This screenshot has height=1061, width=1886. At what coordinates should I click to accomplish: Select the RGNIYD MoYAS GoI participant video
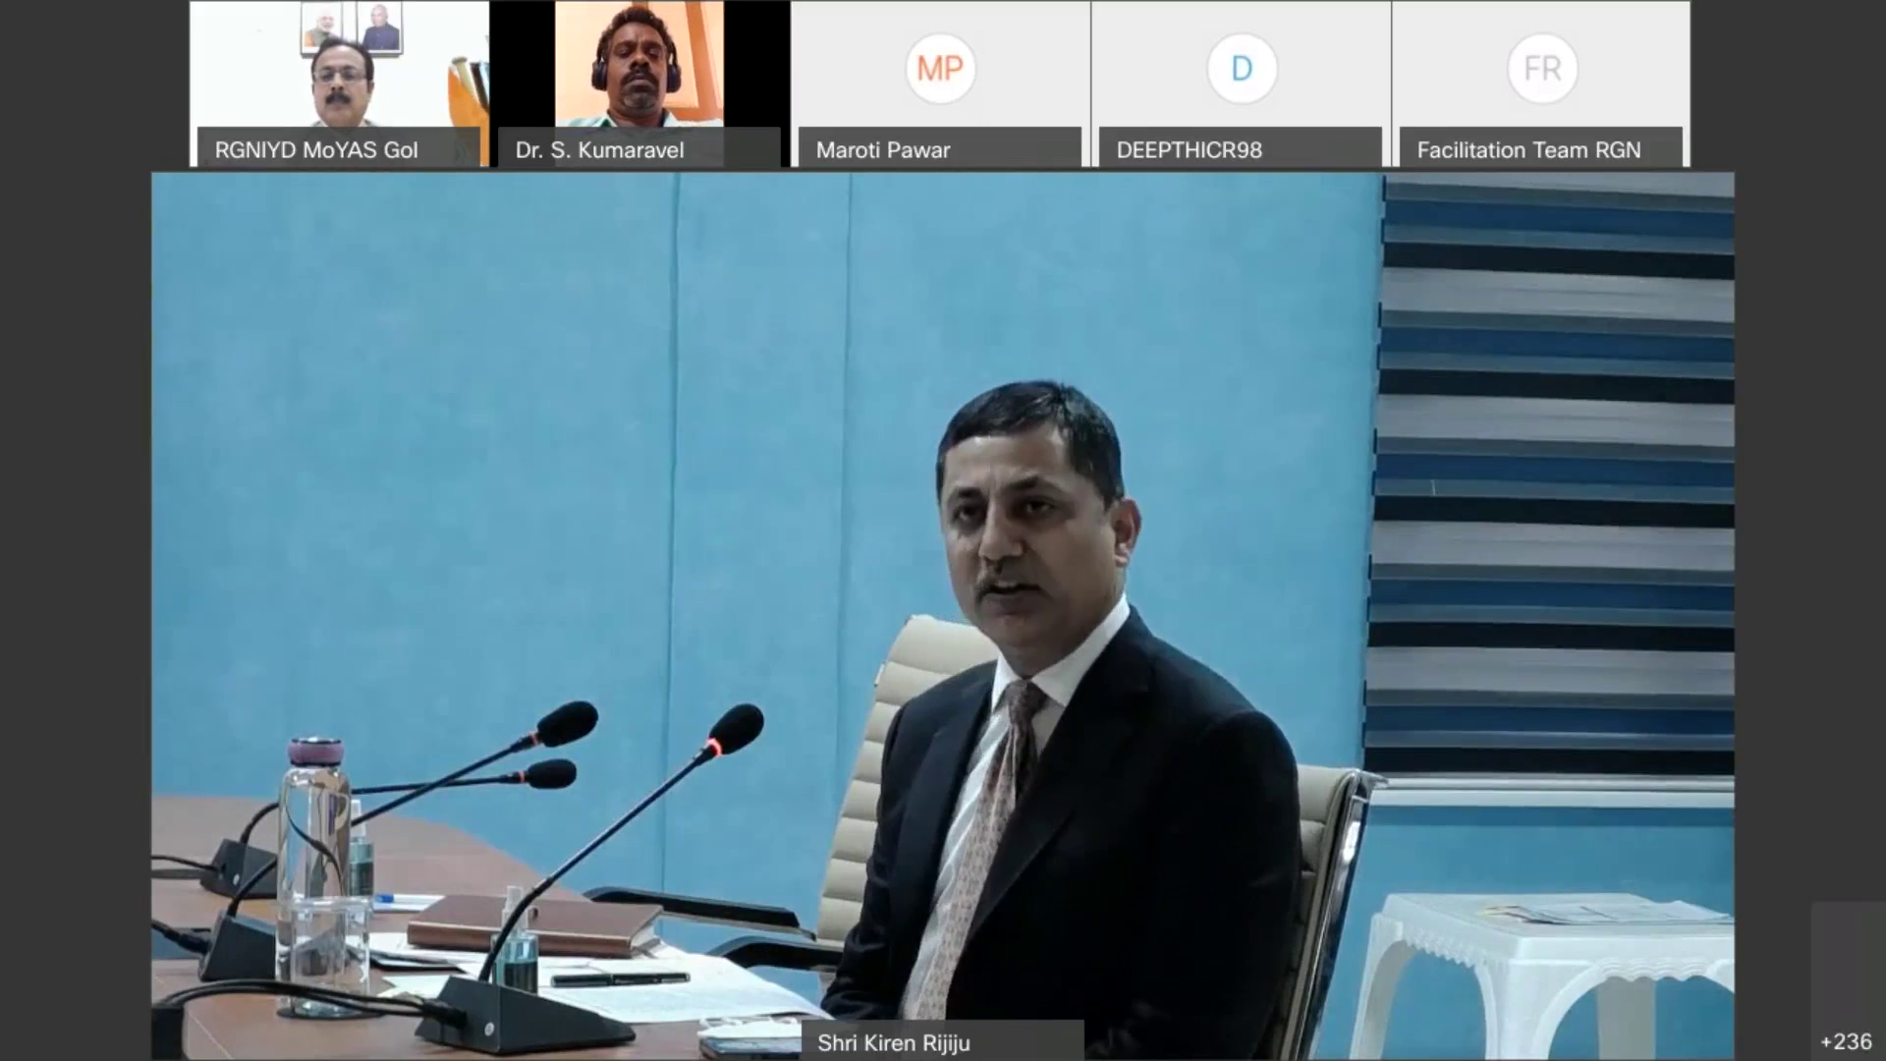(339, 84)
